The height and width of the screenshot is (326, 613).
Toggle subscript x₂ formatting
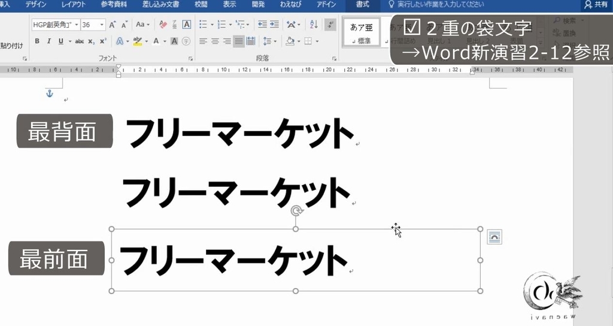coord(91,41)
